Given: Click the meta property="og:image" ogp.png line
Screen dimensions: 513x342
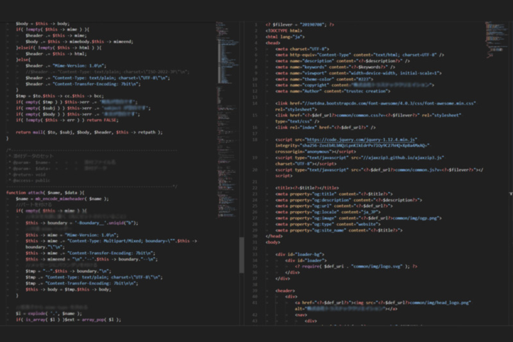Looking at the screenshot, I should click(x=358, y=218).
